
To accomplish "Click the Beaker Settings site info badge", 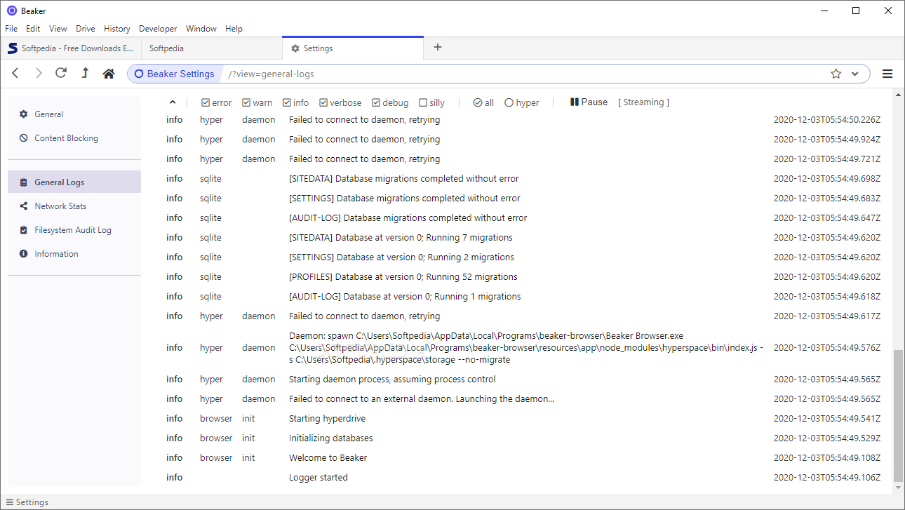I will click(175, 74).
